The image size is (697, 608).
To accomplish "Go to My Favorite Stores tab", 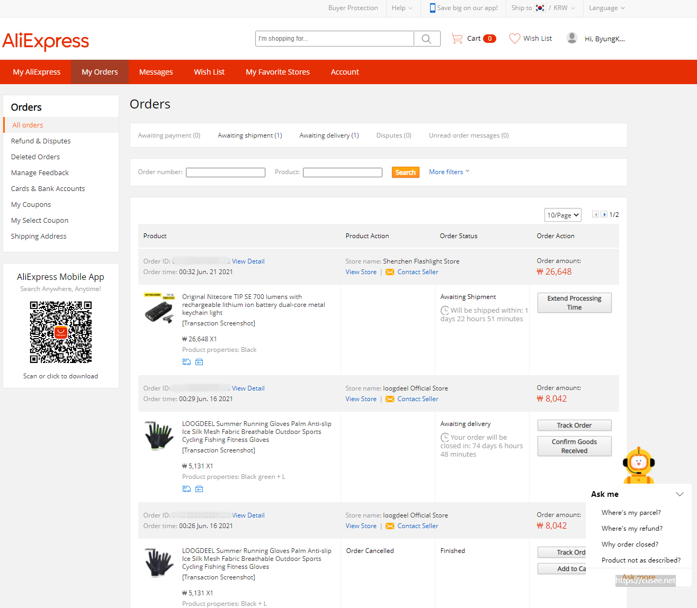I will 278,72.
